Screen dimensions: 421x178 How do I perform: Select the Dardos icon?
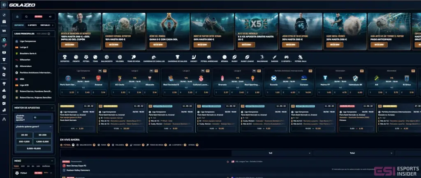(x=274, y=57)
